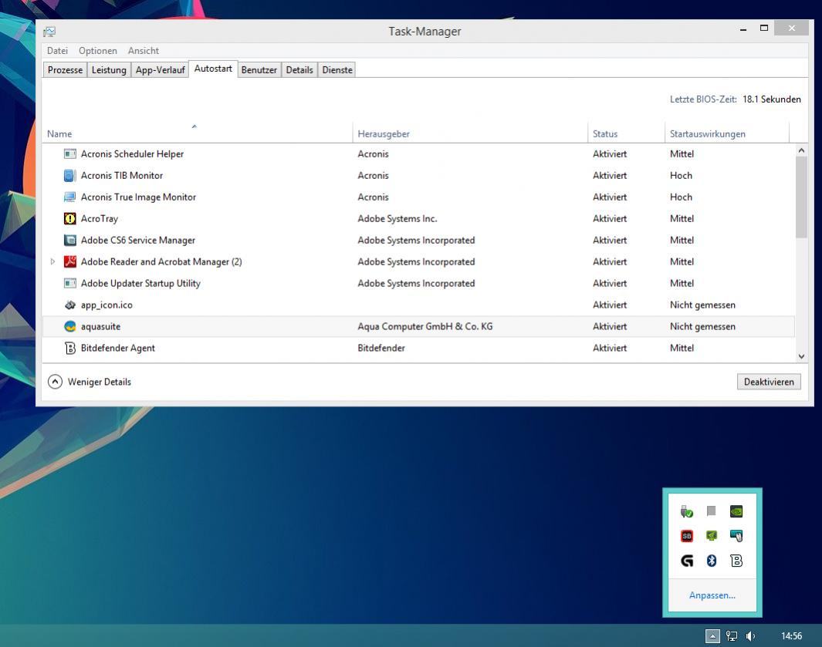Screen dimensions: 822x647
Task: Toggle the hidden tray icons arrow
Action: (x=712, y=636)
